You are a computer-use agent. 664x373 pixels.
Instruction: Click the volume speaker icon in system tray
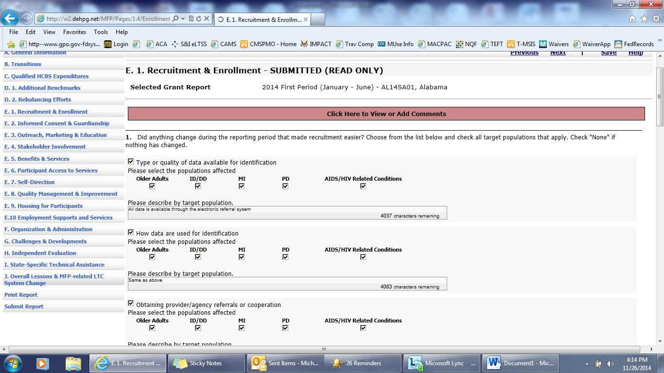coord(611,363)
